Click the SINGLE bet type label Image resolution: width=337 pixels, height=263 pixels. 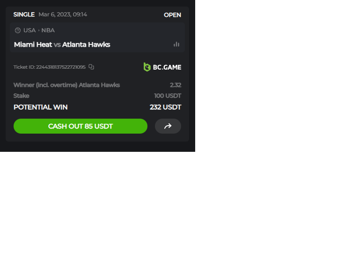tap(24, 14)
